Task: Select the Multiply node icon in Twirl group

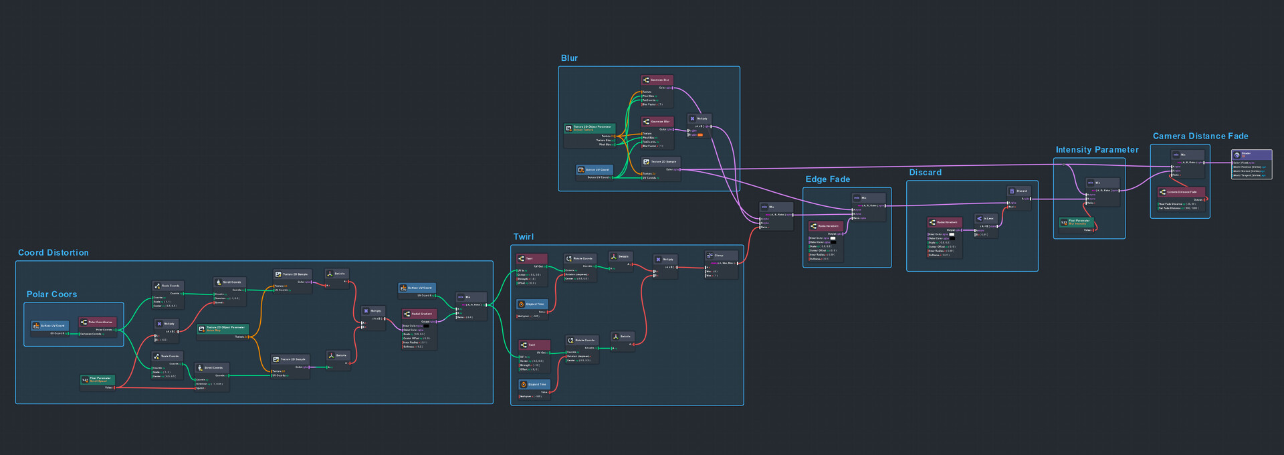Action: pyautogui.click(x=658, y=260)
